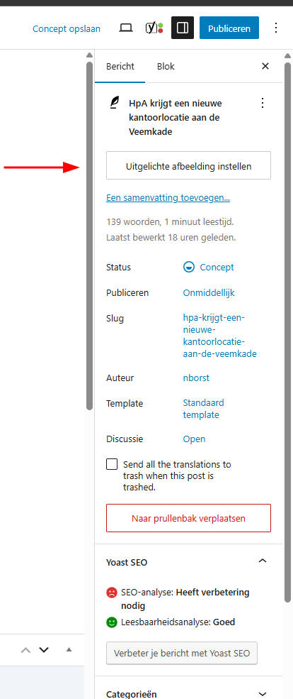Collapse the Yoast SEO panel

(263, 561)
